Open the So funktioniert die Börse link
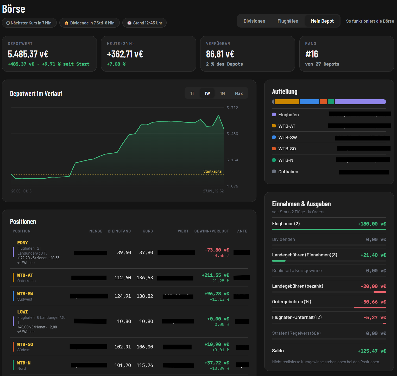This screenshot has width=397, height=376. point(370,21)
